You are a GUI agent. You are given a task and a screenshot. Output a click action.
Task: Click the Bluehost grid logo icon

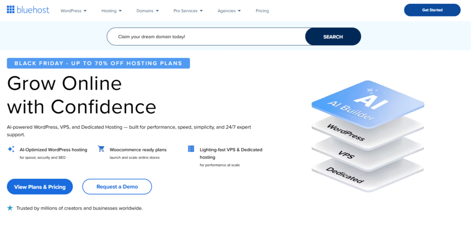tap(10, 9)
